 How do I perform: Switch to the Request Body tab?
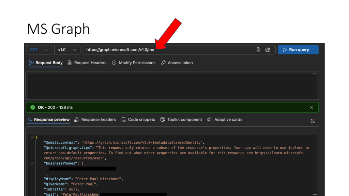[x=46, y=63]
